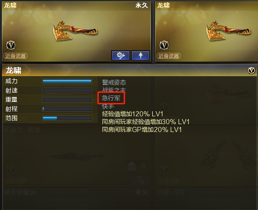Click the 龙啸 title in the detail panel
Viewport: 258px width, 210px height.
pyautogui.click(x=13, y=71)
